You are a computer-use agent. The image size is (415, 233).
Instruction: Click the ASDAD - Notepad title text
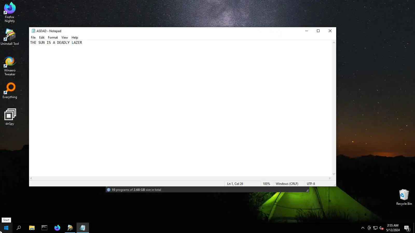click(x=49, y=31)
